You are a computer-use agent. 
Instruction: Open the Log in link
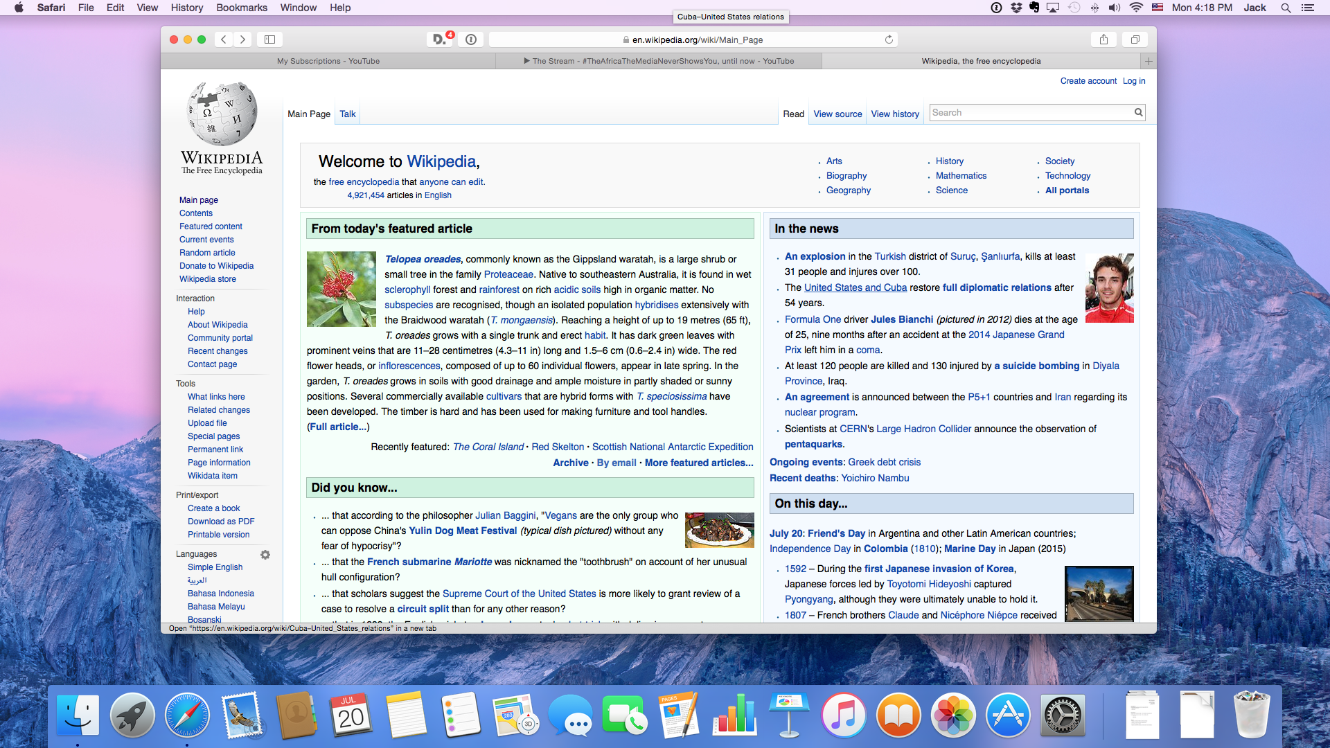coord(1134,81)
